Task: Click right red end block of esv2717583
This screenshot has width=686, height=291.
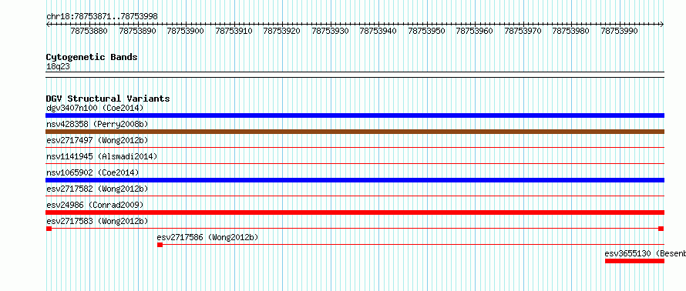Action: [x=661, y=229]
